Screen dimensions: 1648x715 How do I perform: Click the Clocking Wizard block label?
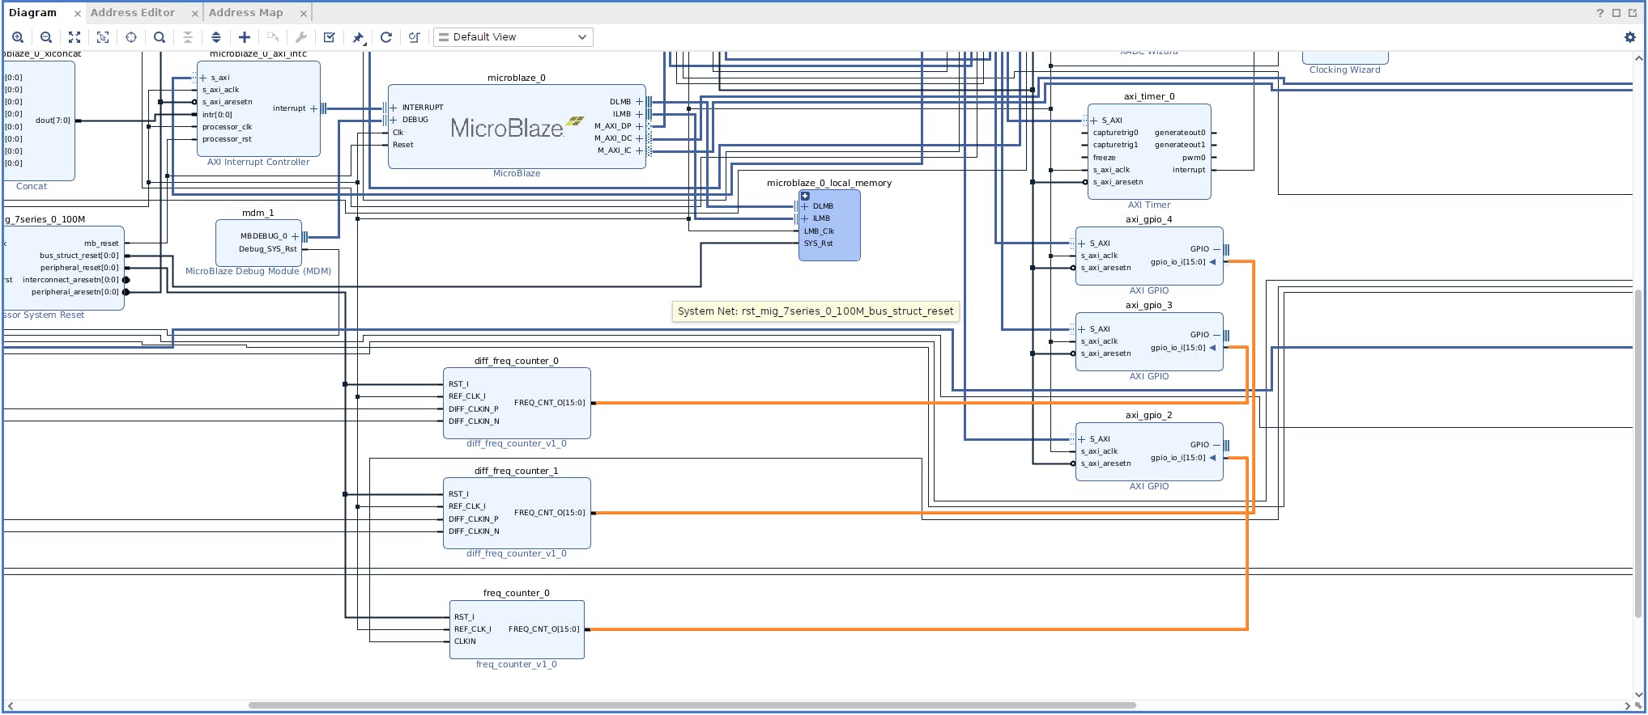[x=1345, y=70]
